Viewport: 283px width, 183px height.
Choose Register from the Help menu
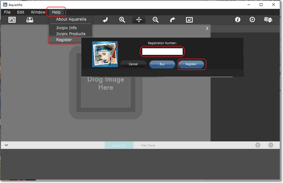pyautogui.click(x=64, y=40)
